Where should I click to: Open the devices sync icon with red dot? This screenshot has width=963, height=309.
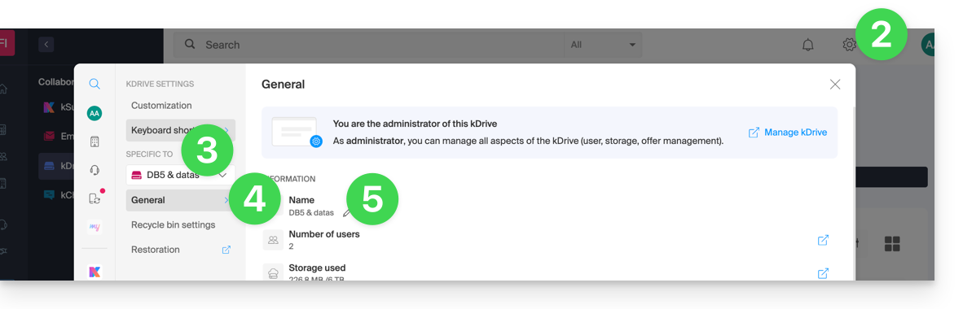95,198
